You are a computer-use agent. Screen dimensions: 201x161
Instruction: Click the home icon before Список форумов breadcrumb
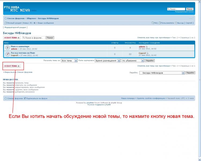(x=6, y=18)
